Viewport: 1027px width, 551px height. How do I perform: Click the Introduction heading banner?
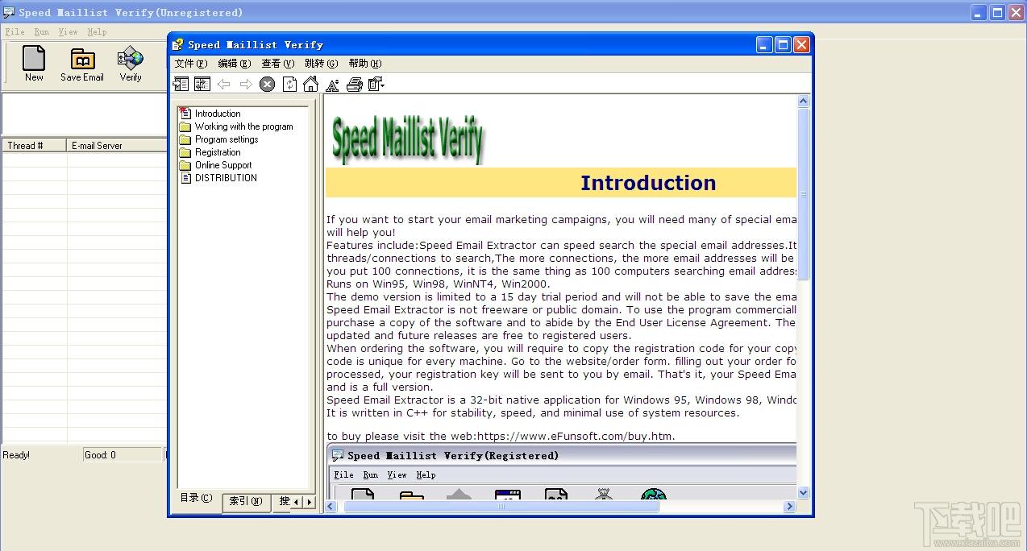tap(561, 183)
